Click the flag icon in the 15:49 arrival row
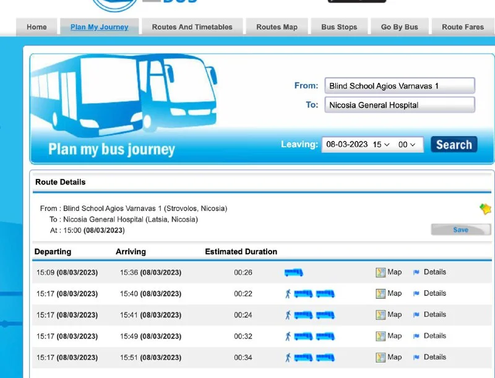495x378 pixels. tap(416, 337)
